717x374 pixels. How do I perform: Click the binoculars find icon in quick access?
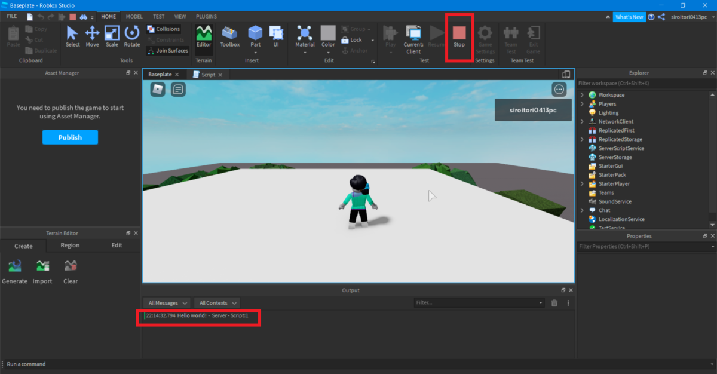[x=83, y=17]
